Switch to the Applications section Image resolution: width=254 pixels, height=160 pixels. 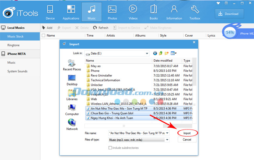click(71, 12)
